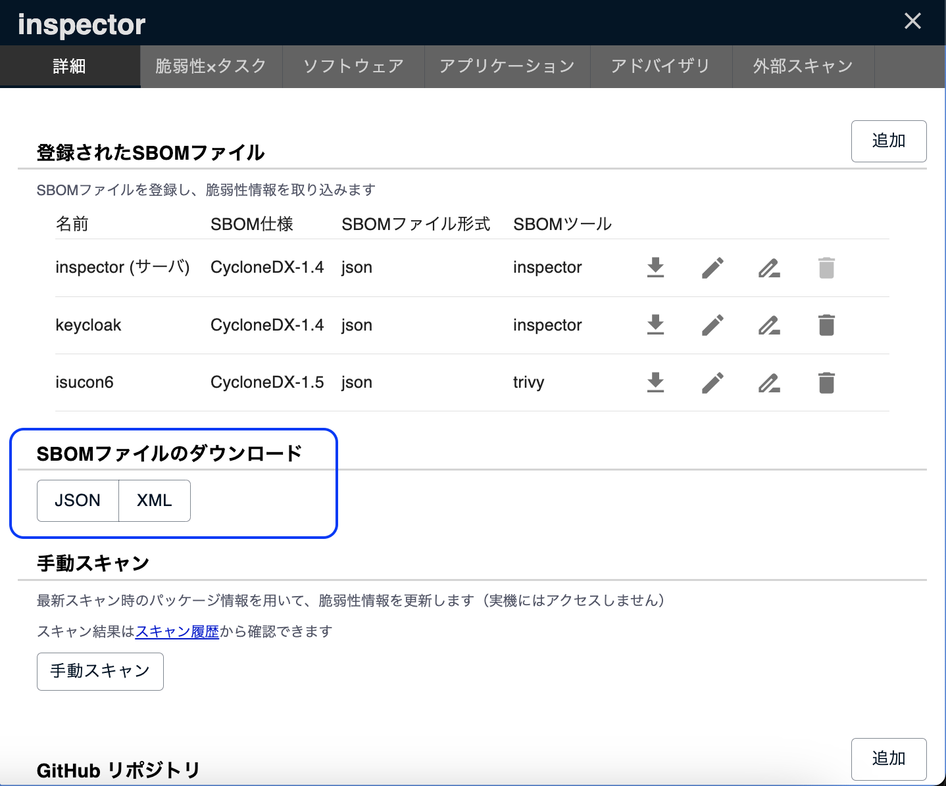946x786 pixels.
Task: Select the keycloak name cell
Action: (88, 325)
